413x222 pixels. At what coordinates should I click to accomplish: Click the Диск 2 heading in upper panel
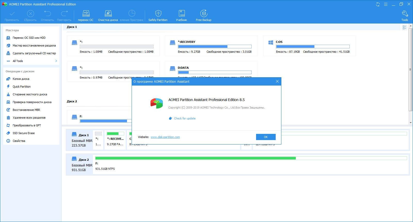(72, 101)
